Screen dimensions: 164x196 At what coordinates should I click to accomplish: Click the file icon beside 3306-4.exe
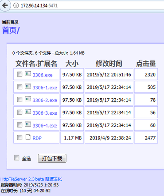[x=28, y=124]
